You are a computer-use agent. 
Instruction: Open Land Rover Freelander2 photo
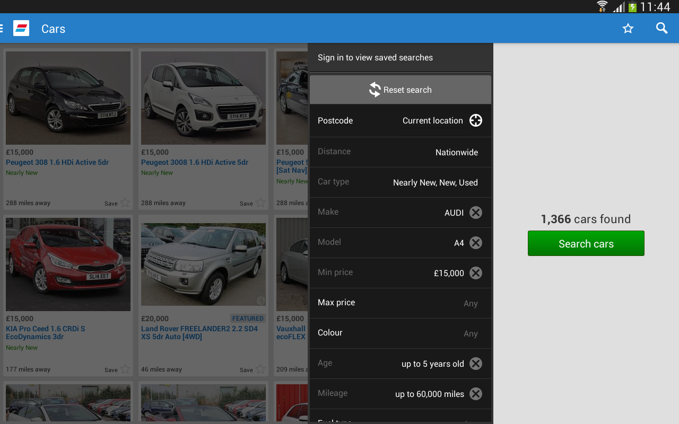(203, 264)
